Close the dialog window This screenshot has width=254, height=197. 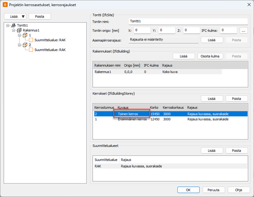point(246,5)
